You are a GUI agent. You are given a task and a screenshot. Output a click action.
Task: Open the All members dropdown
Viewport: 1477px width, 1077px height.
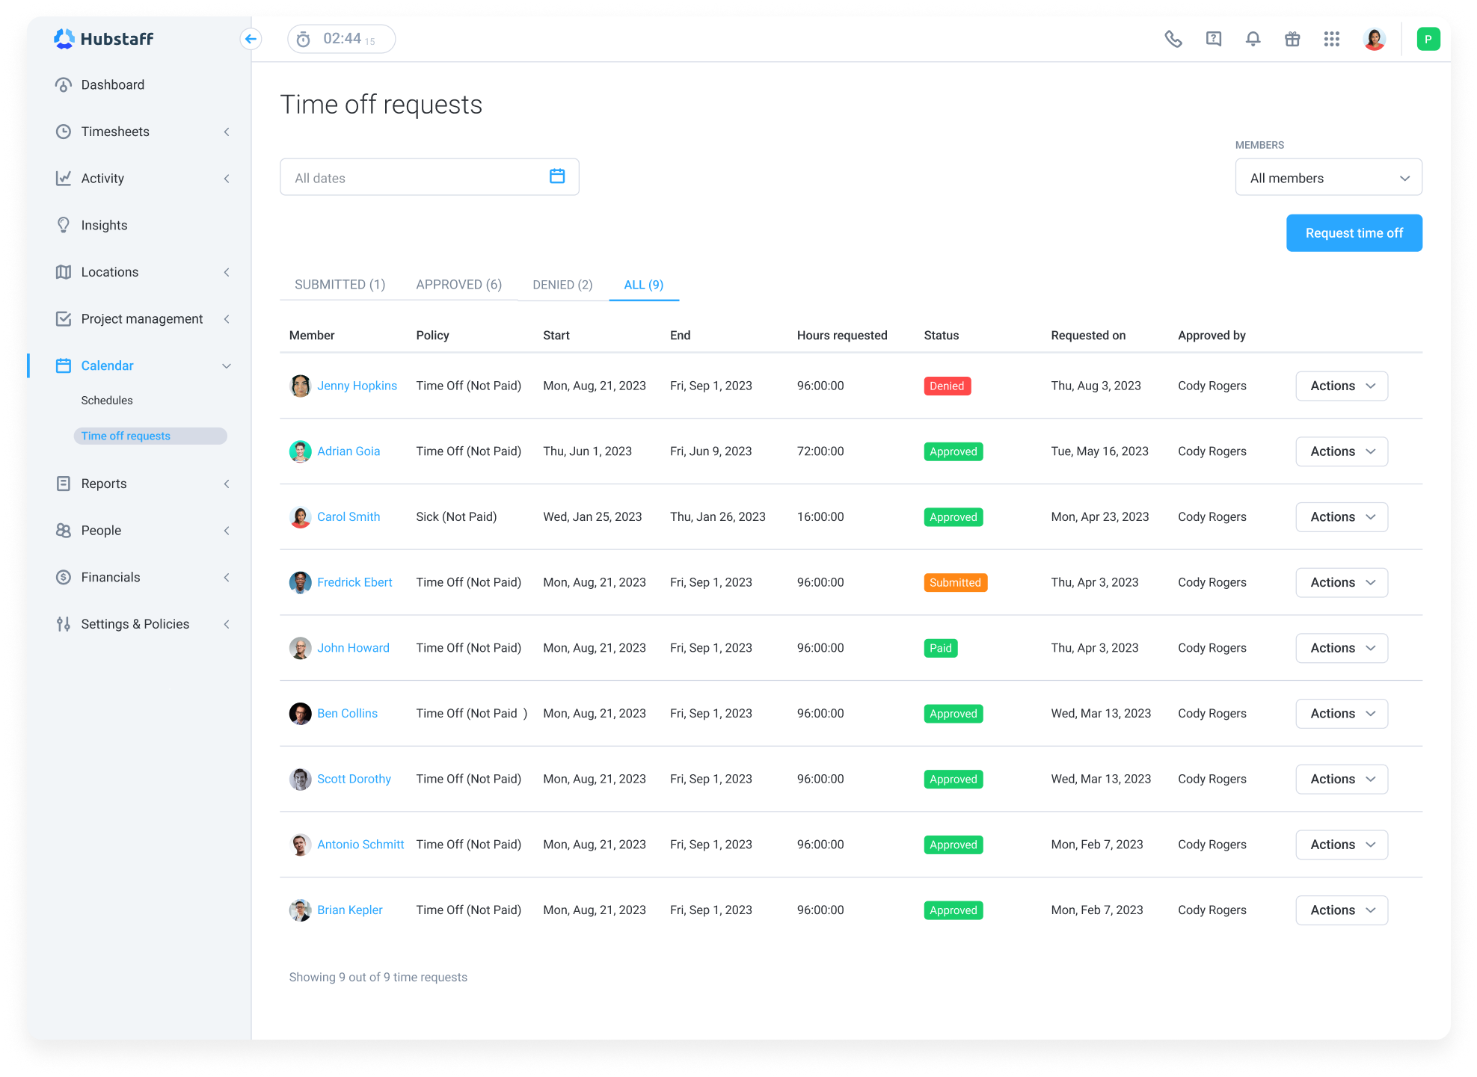1328,177
